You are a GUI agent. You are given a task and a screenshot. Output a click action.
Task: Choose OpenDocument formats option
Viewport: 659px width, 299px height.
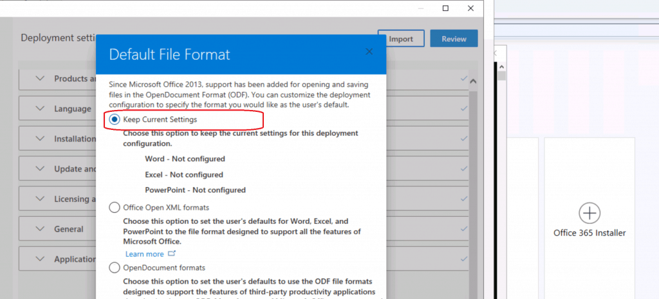click(115, 267)
